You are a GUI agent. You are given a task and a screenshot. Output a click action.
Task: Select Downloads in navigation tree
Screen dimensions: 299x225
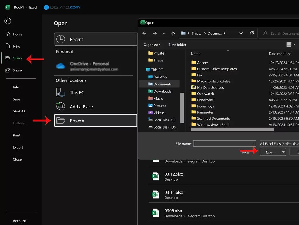160,92
